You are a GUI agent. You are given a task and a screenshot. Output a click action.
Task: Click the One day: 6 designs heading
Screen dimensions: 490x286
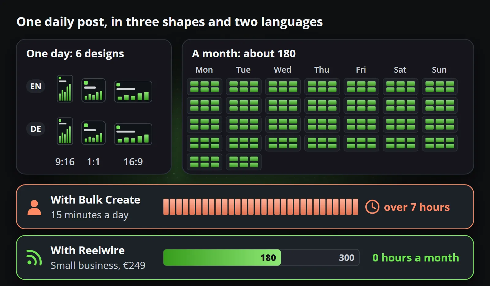[x=75, y=54]
